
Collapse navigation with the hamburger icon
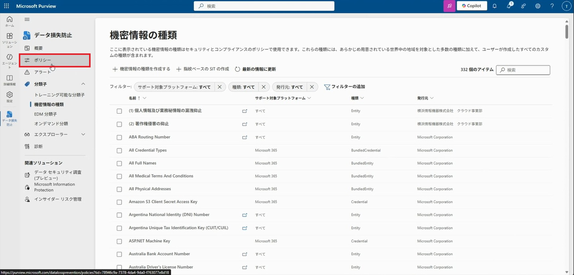pos(27,19)
